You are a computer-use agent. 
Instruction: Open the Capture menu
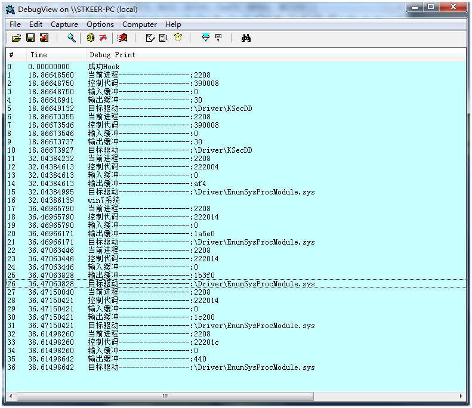pos(64,24)
